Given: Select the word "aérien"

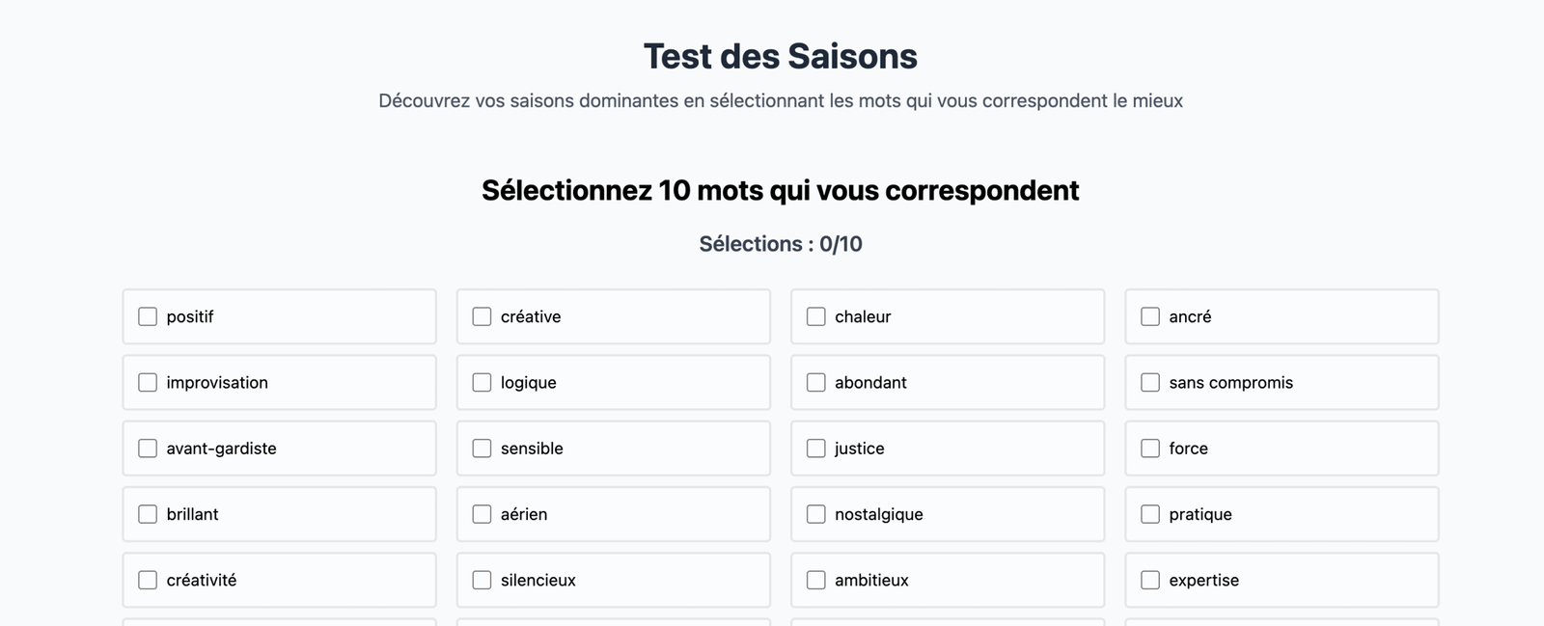Looking at the screenshot, I should point(482,514).
